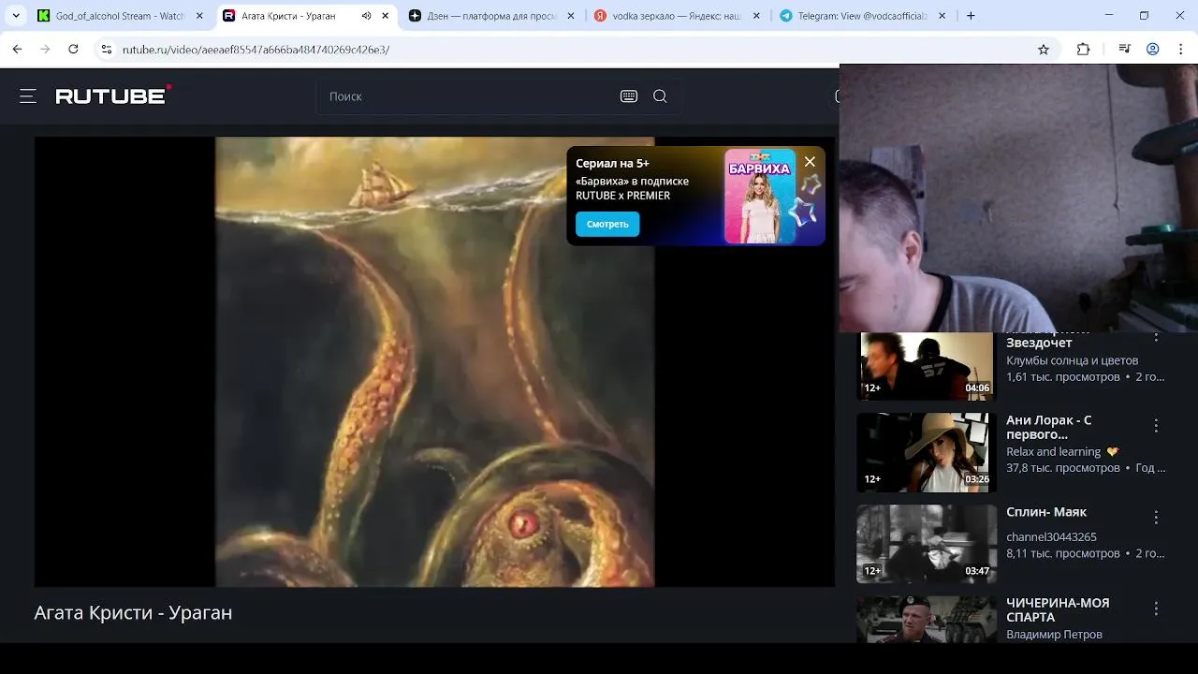Screen dimensions: 1198x674
Task: Open the tab search dropdown arrow
Action: (x=16, y=16)
